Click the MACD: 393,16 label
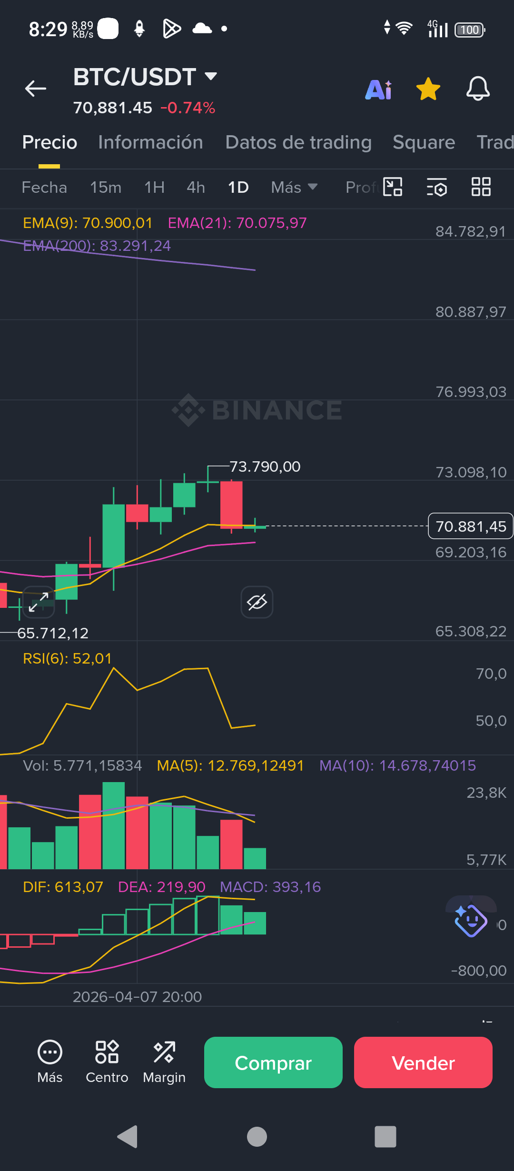Screen dimensions: 514x1171 tap(270, 887)
